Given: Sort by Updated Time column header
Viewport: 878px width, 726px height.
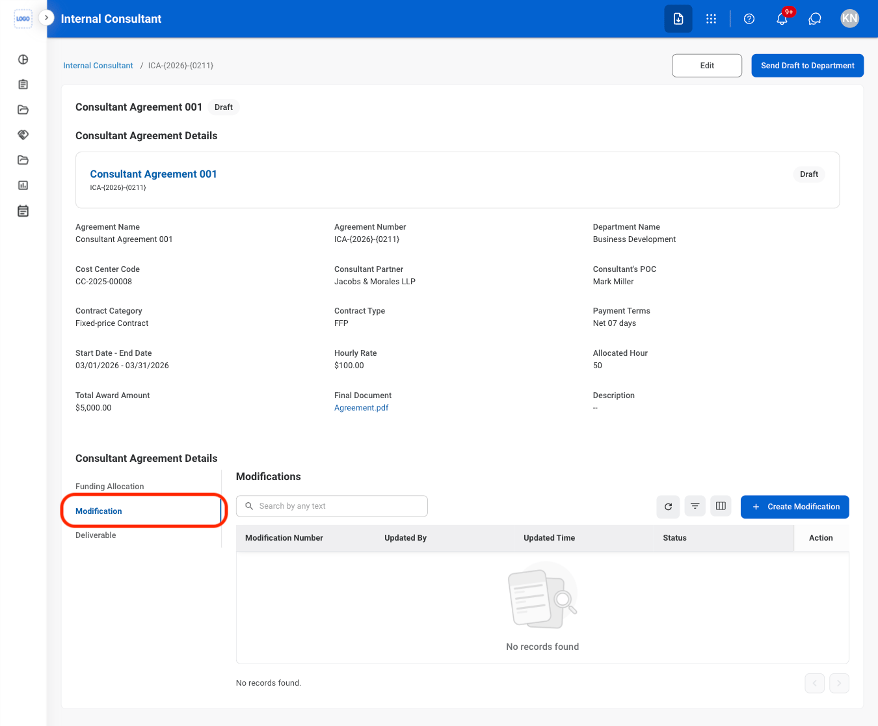Looking at the screenshot, I should tap(549, 538).
